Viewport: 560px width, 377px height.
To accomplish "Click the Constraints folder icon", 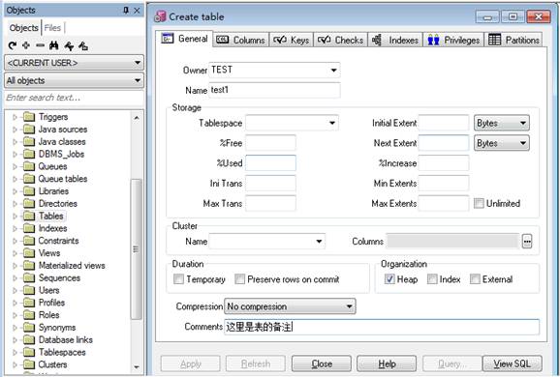I will click(29, 241).
